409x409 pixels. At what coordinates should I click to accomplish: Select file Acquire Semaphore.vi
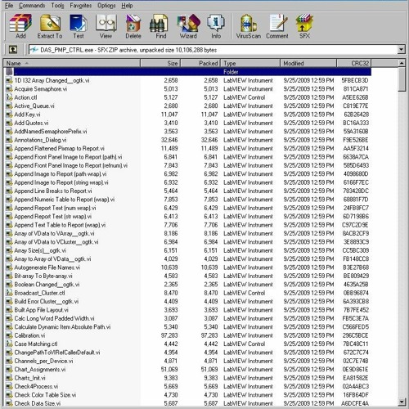pyautogui.click(x=41, y=89)
